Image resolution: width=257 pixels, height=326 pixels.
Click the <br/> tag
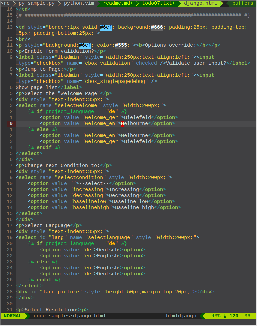tap(23, 39)
